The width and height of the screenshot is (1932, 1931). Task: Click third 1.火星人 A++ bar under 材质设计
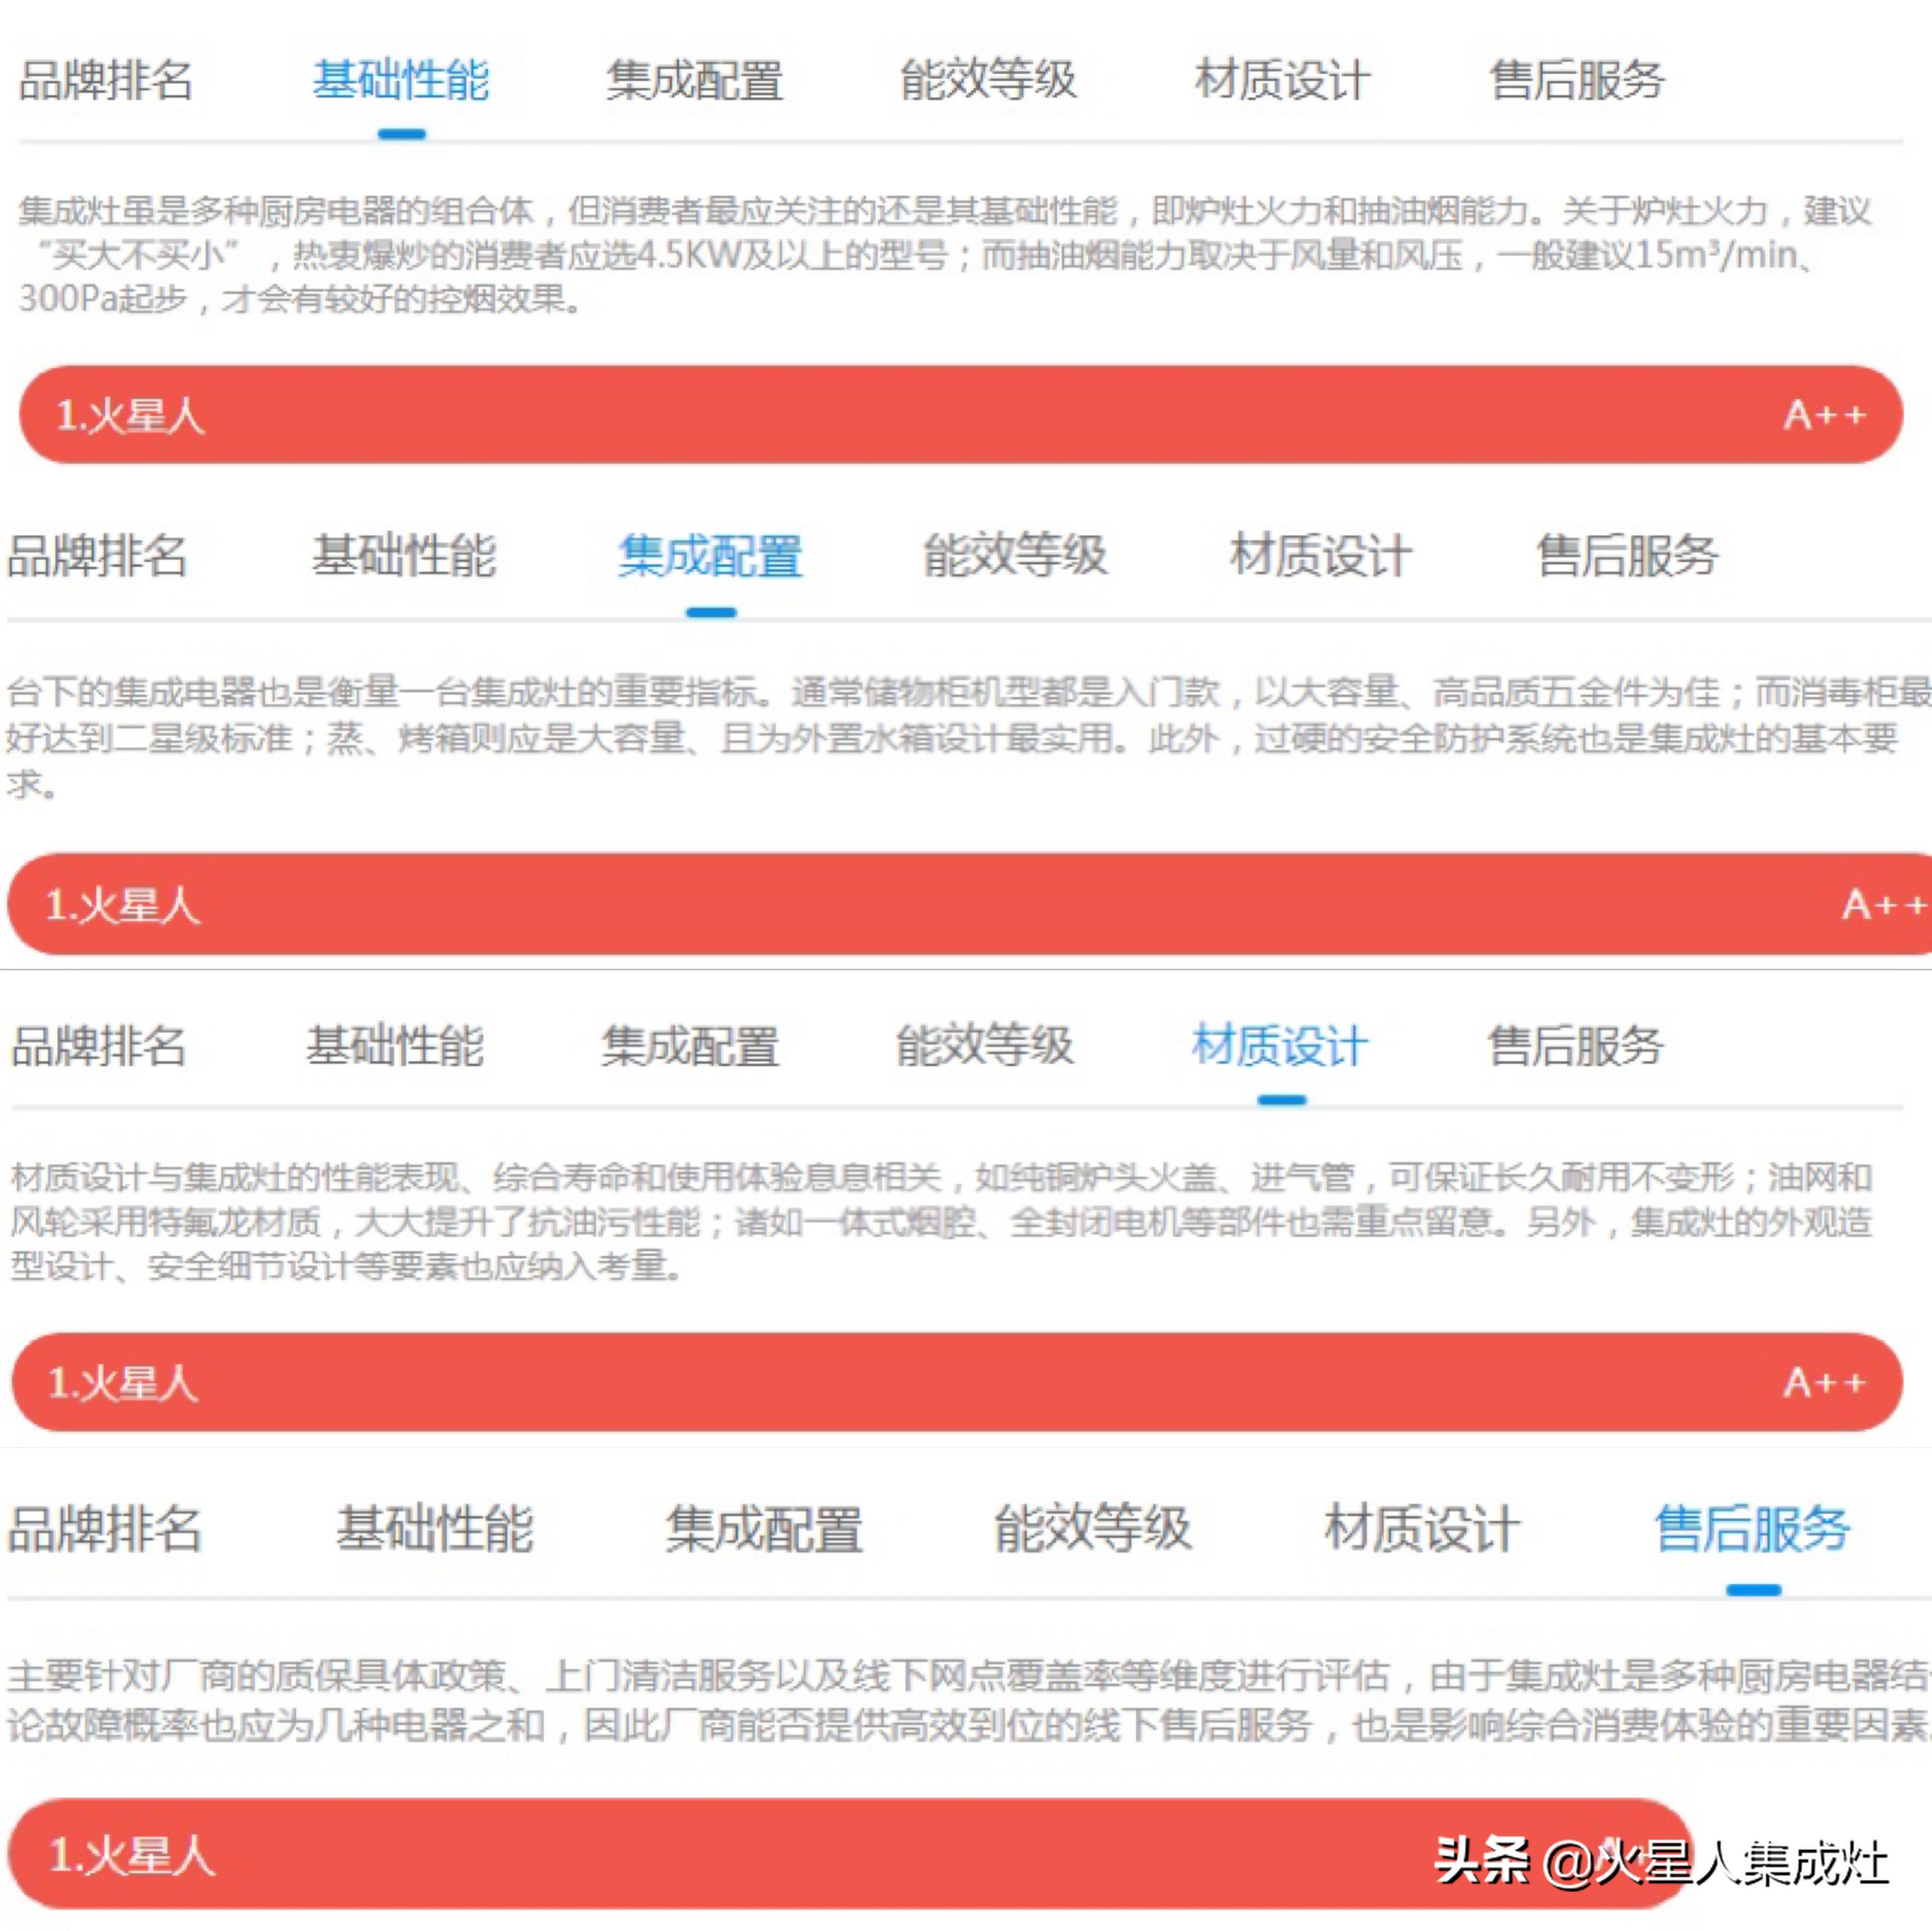click(957, 1382)
